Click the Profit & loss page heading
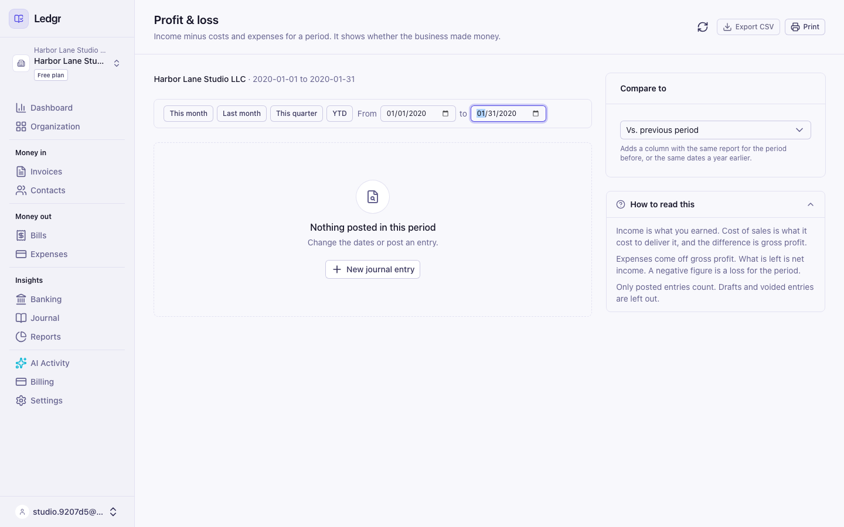 [x=186, y=20]
